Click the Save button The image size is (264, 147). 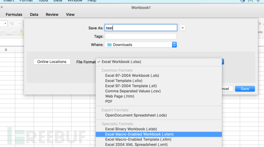coord(245,89)
